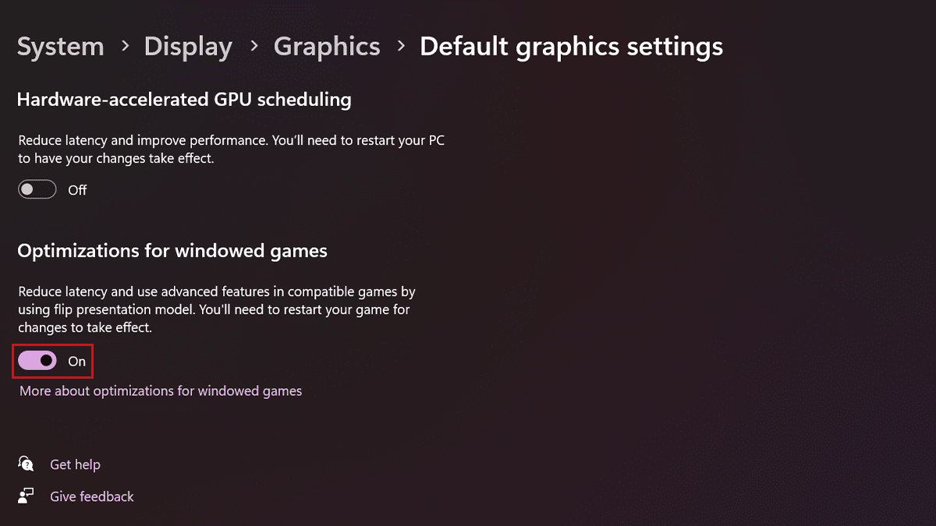Screen dimensions: 936x526
Task: Click the chevron between System and Display
Action: (x=125, y=46)
